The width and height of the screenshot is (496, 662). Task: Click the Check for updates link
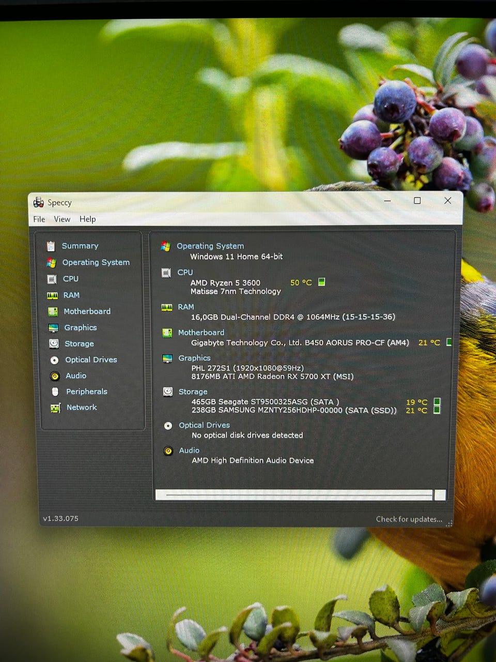pos(409,519)
